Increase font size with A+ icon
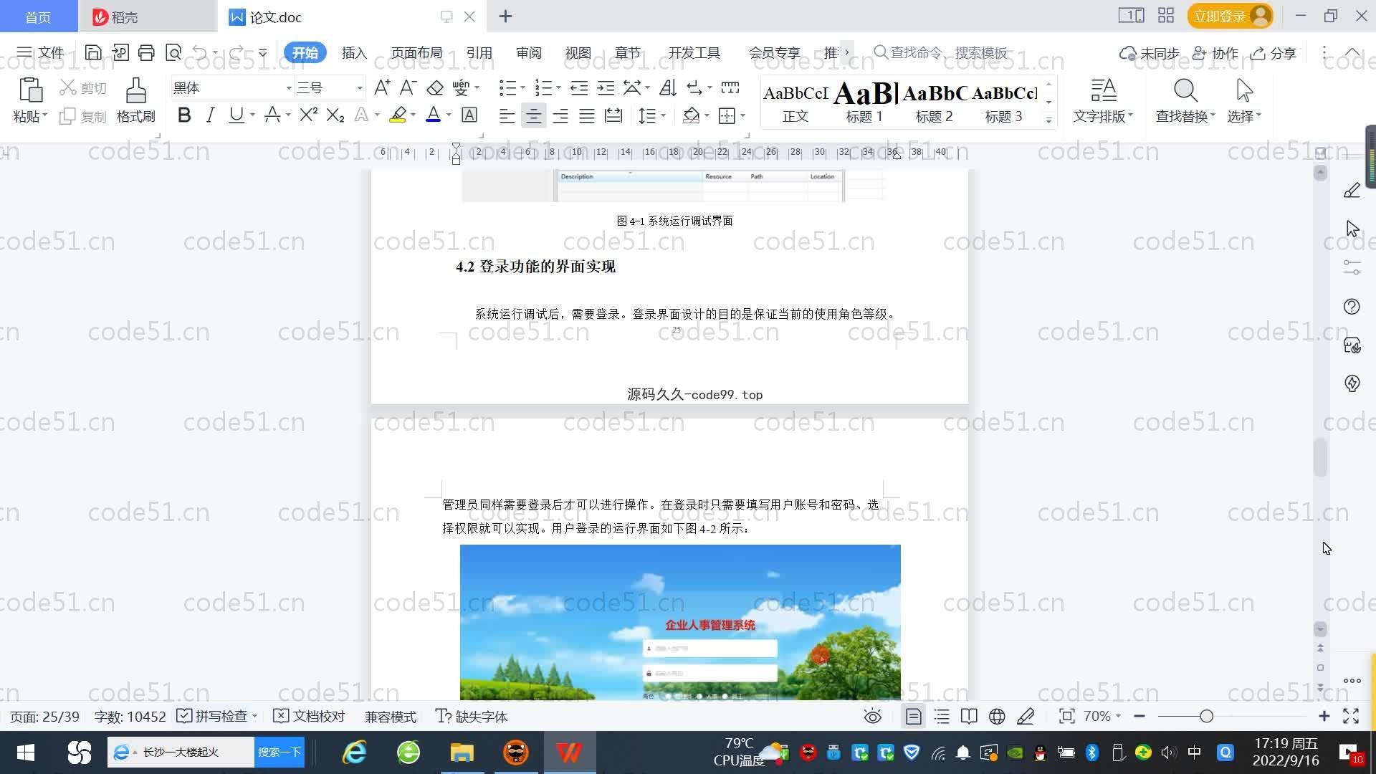 [382, 87]
